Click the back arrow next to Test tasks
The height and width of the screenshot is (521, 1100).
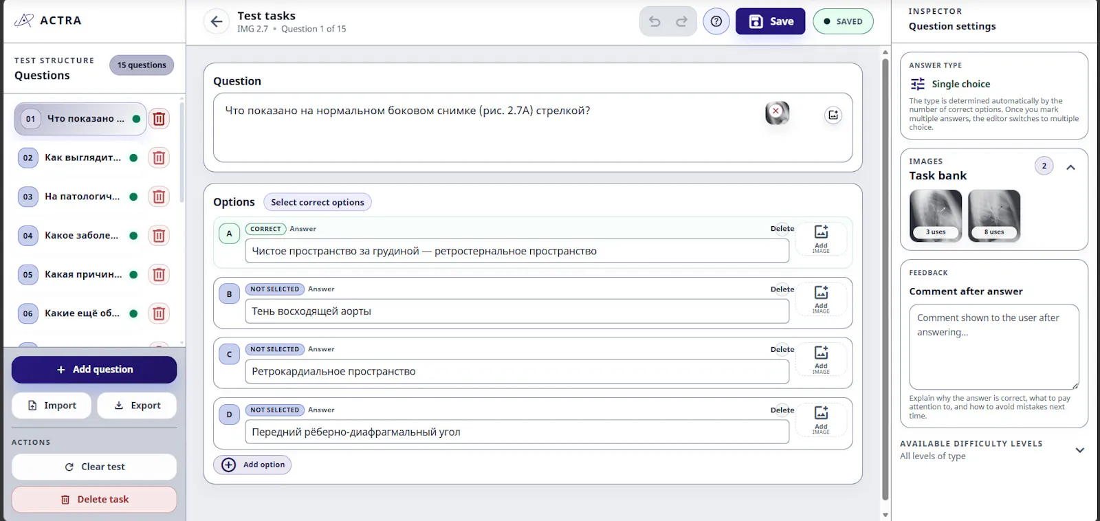point(217,21)
